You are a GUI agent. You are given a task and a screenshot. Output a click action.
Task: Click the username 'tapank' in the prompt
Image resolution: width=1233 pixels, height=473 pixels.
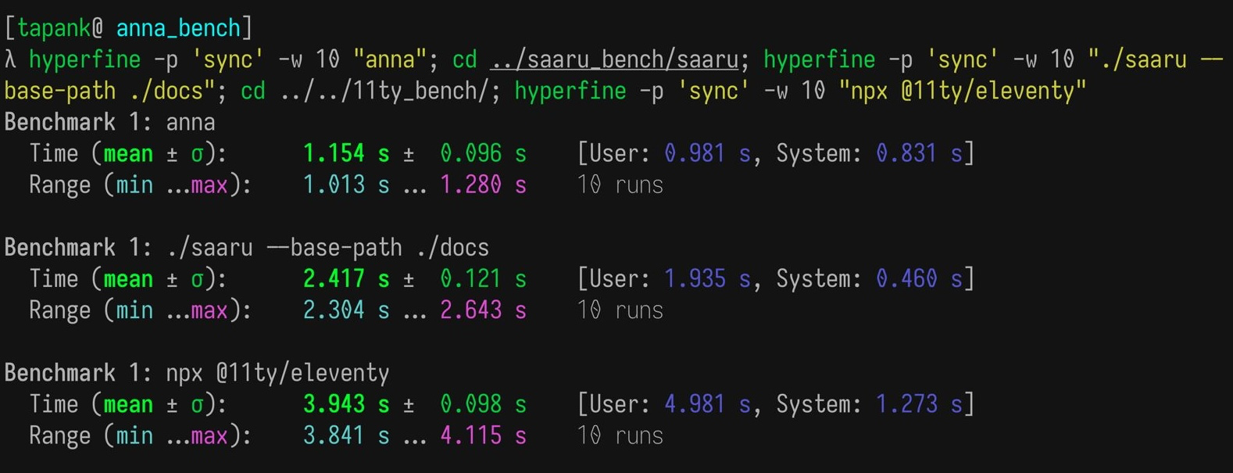coord(54,28)
